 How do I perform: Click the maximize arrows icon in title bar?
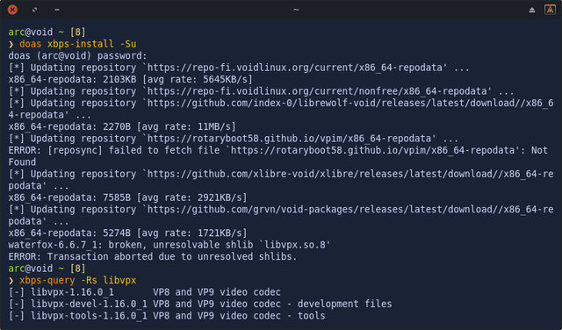(35, 10)
